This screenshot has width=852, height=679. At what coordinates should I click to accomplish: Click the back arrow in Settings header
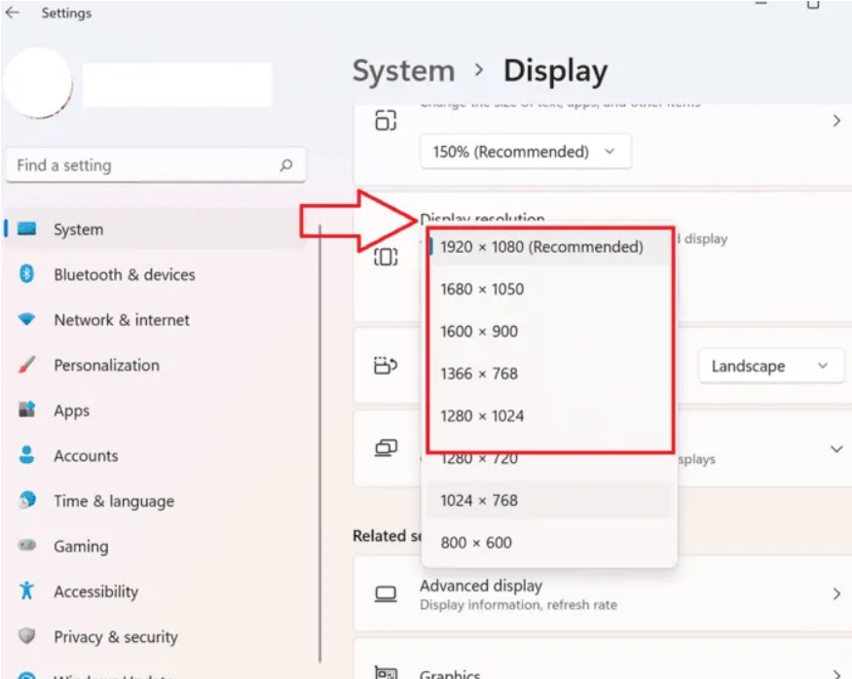point(13,14)
